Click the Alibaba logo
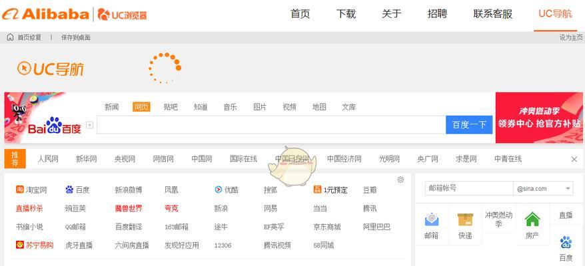 (x=45, y=14)
